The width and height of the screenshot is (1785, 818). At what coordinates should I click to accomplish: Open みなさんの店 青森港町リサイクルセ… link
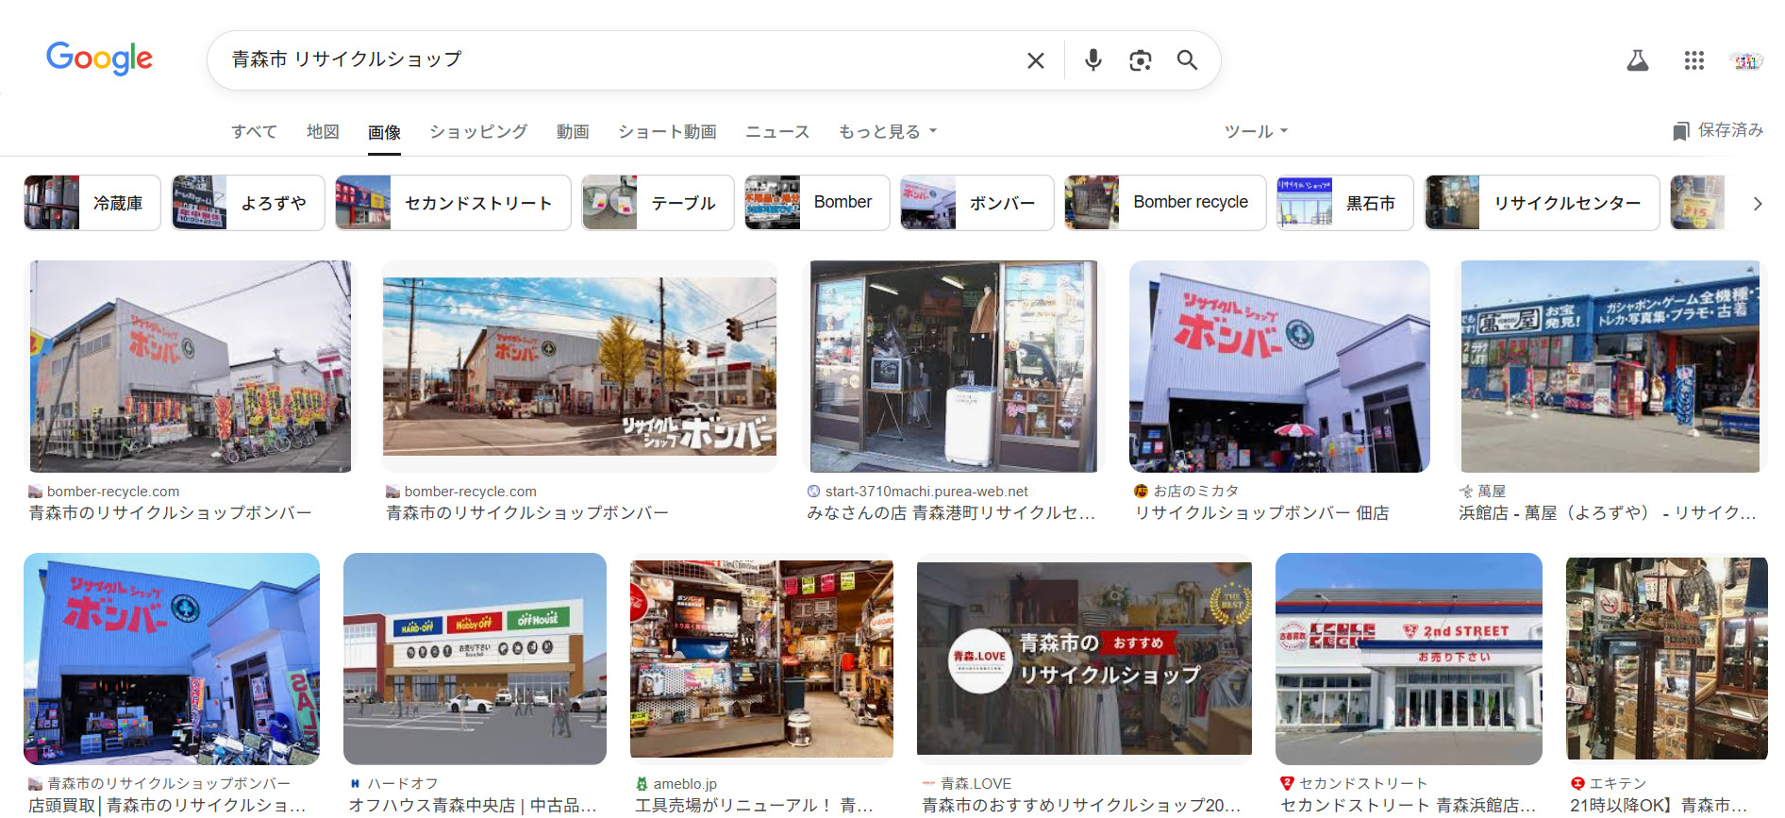click(x=951, y=513)
